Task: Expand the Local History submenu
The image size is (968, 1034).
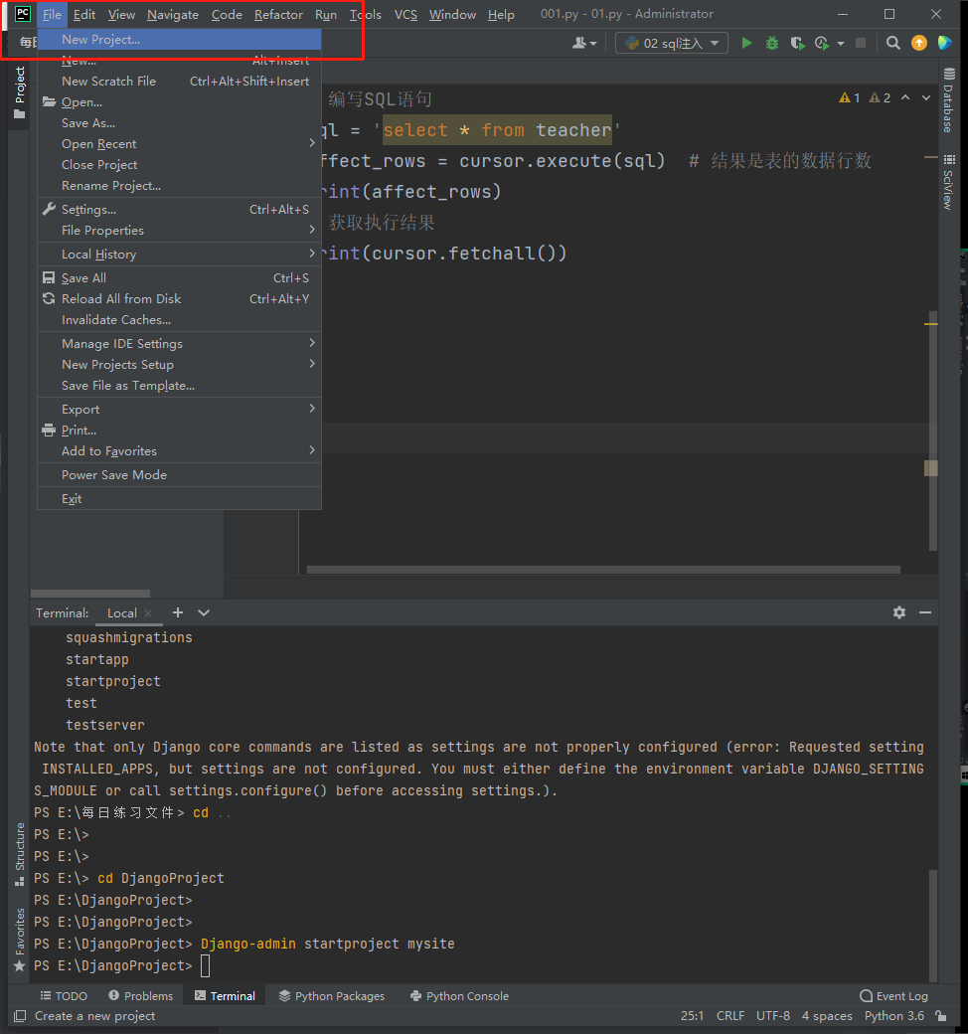Action: pyautogui.click(x=179, y=254)
